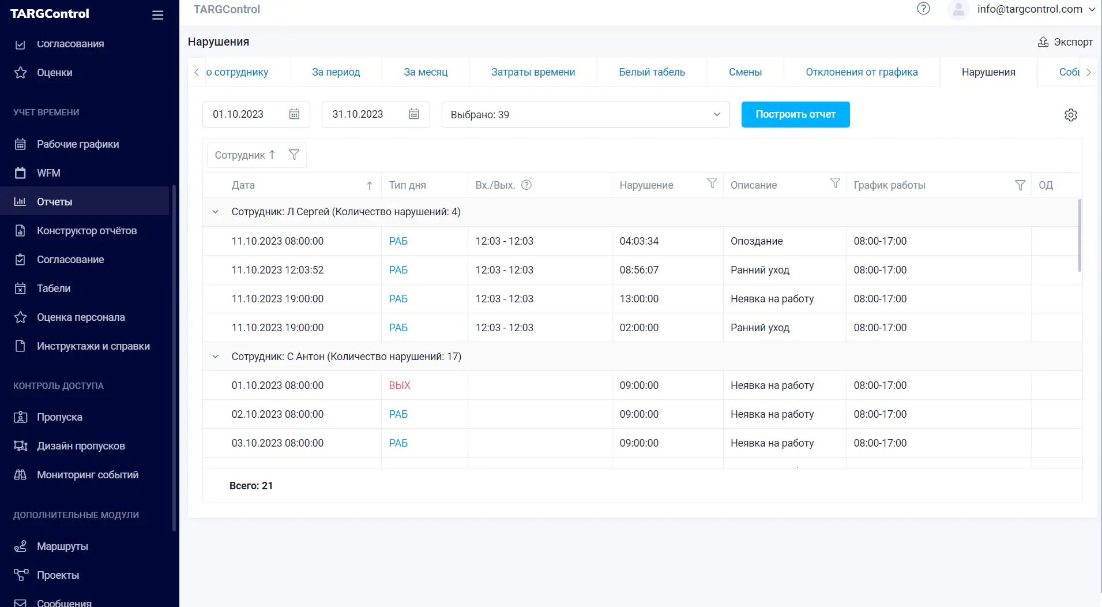Open the Согласования sidebar item

70,44
